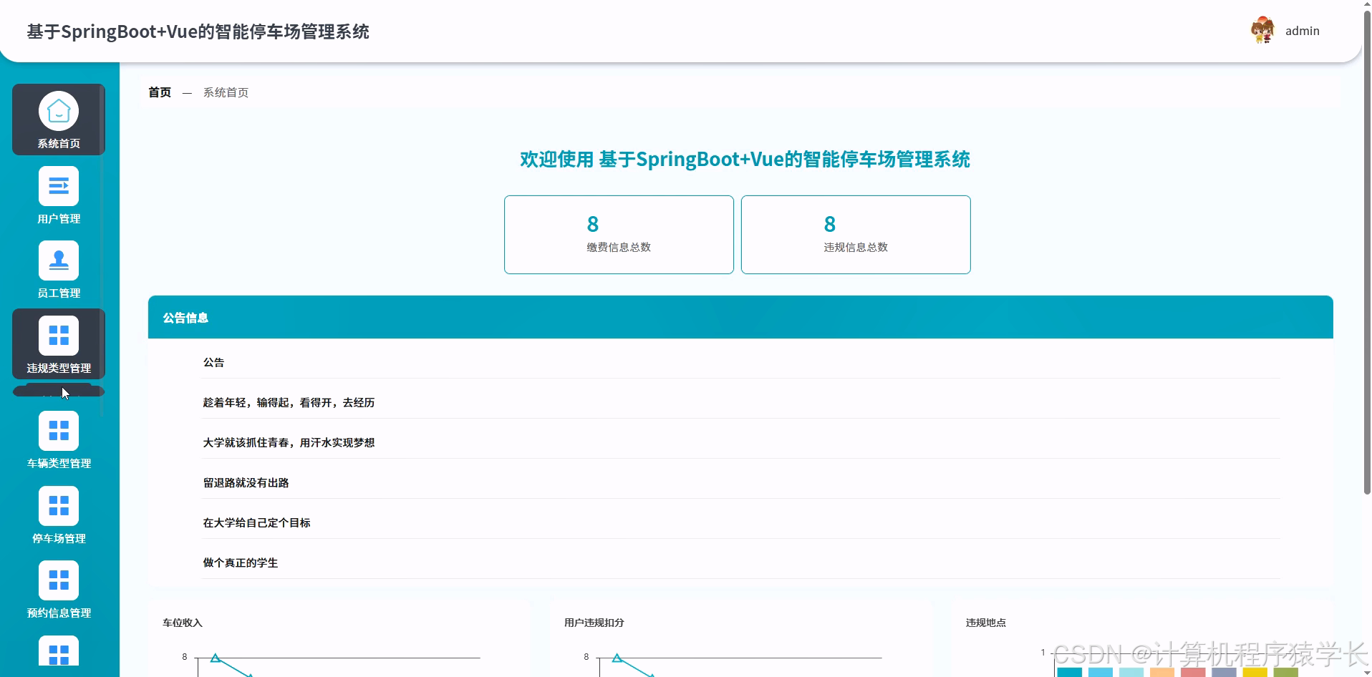Open the 预约信息管理 grid icon
Screen dimensions: 1372x677
tap(59, 580)
